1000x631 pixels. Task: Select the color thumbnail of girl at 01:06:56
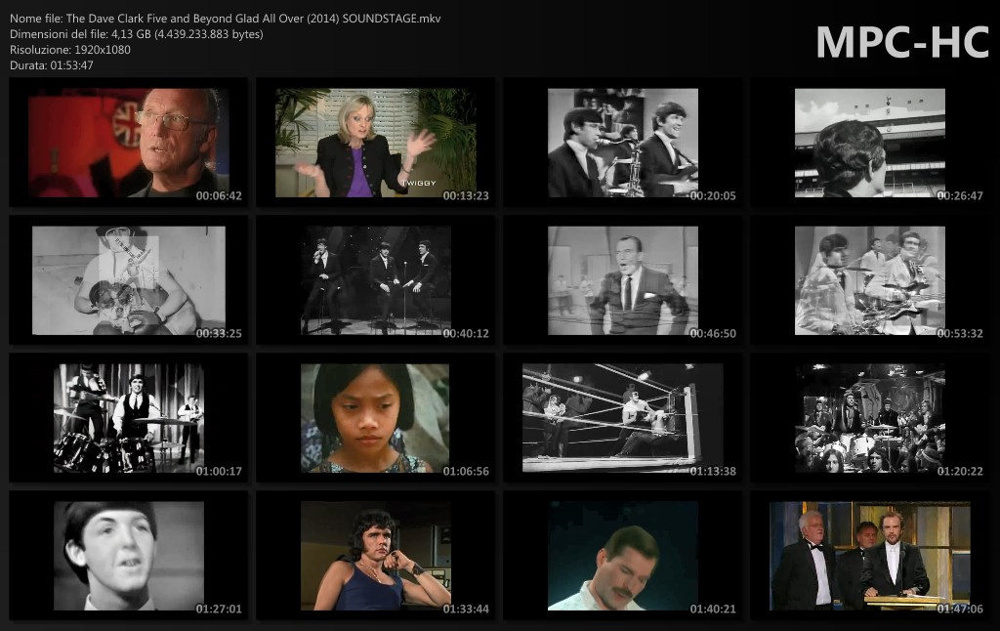tap(375, 418)
